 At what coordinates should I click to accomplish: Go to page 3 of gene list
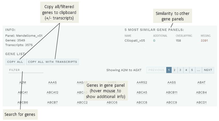click(x=180, y=70)
